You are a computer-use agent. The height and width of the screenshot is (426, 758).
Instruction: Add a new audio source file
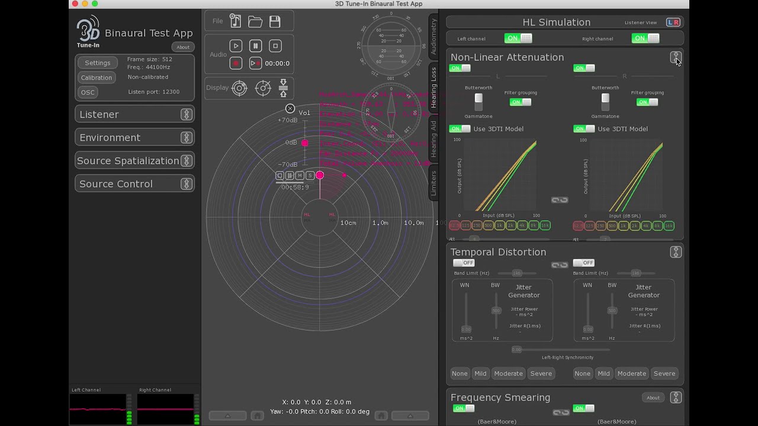pyautogui.click(x=236, y=21)
